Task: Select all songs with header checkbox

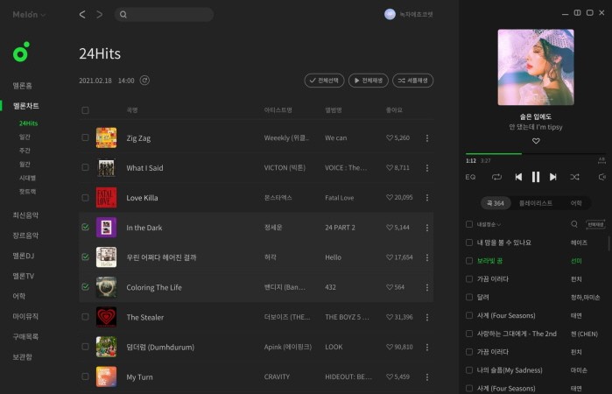Action: tap(85, 110)
